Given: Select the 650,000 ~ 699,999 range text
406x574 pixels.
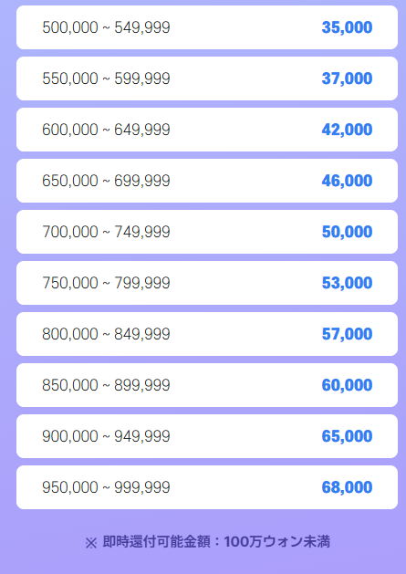Looking at the screenshot, I should tap(106, 181).
